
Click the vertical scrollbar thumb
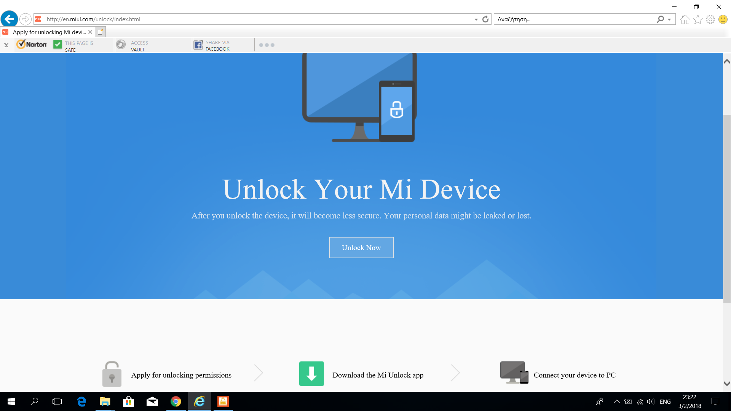727,209
